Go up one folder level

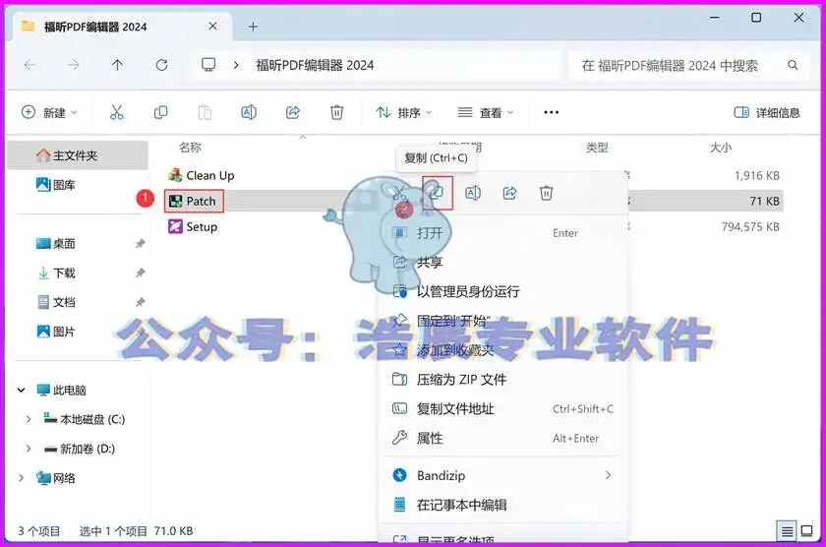pos(117,65)
